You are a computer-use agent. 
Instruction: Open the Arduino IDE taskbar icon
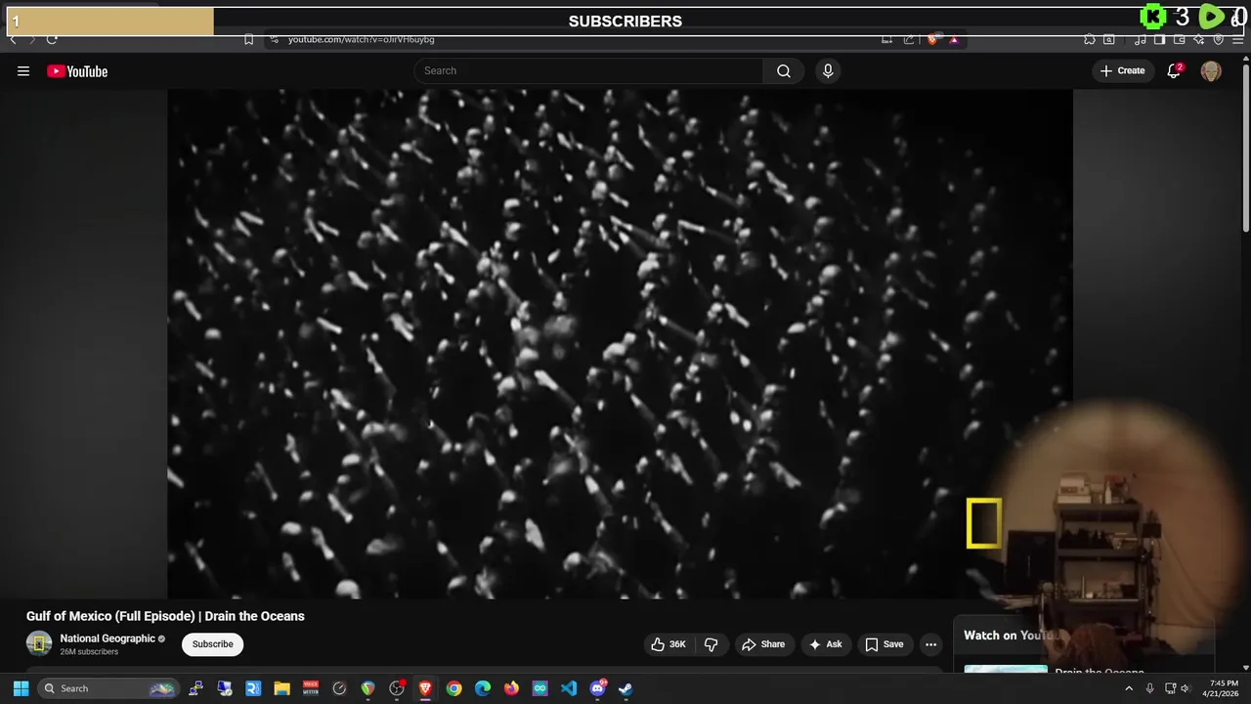pos(539,688)
